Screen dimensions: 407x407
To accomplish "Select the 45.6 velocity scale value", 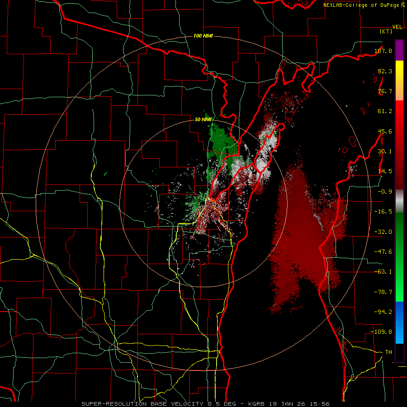I will tap(385, 131).
